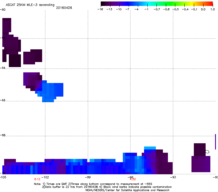Click the color scale bar at the top
The height and width of the screenshot is (192, 218).
[x=157, y=4]
